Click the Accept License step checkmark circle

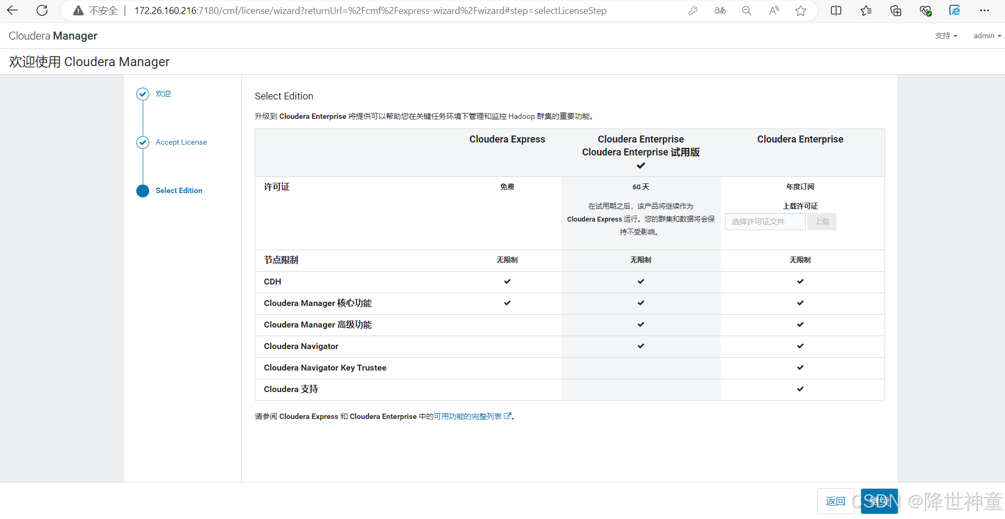pyautogui.click(x=143, y=143)
